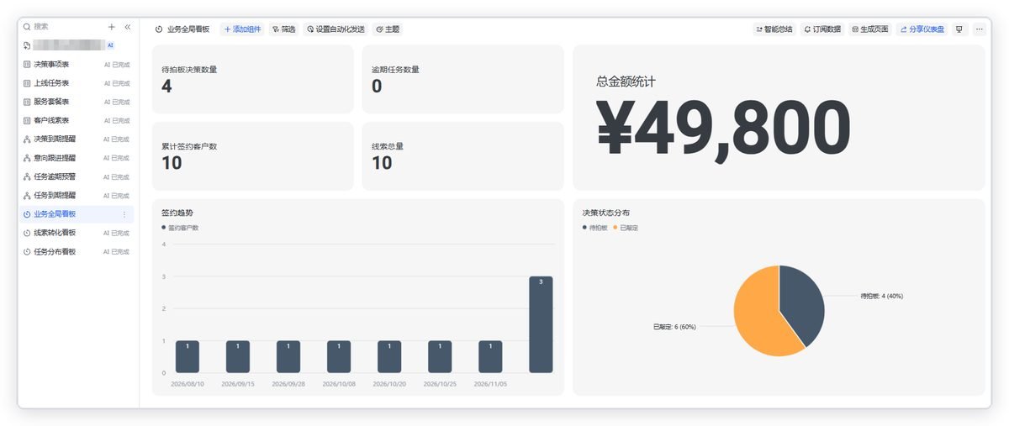Image resolution: width=1009 pixels, height=426 pixels.
Task: Click x-axis date label 2026/09/28
Action: tap(288, 384)
